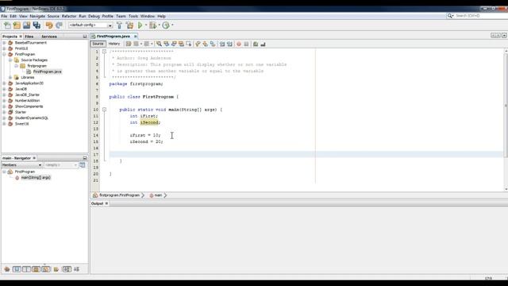
Task: Click the Save All toolbar icon
Action: click(37, 25)
